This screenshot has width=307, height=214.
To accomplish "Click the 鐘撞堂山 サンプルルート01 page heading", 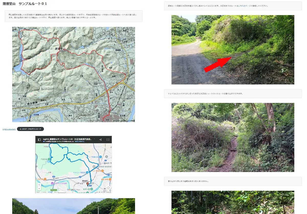I will click(x=25, y=4).
